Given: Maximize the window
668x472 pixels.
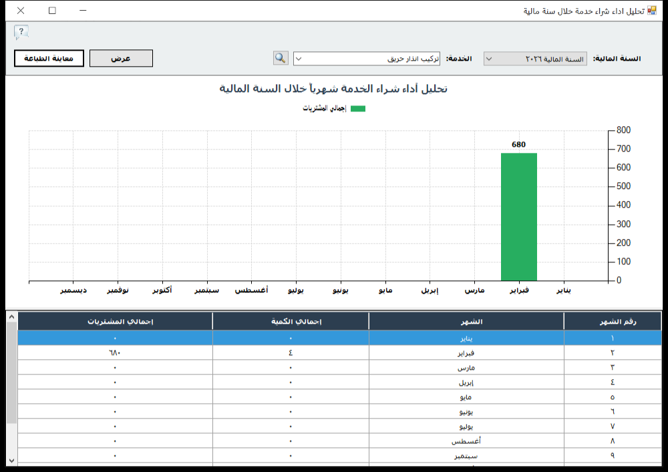Looking at the screenshot, I should pyautogui.click(x=52, y=11).
